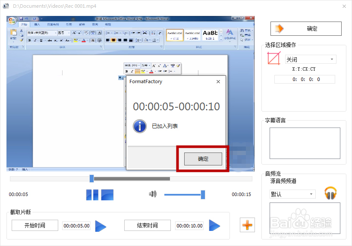Add clip with orange plus button
Screen dimensions: 352x246
pos(247,225)
